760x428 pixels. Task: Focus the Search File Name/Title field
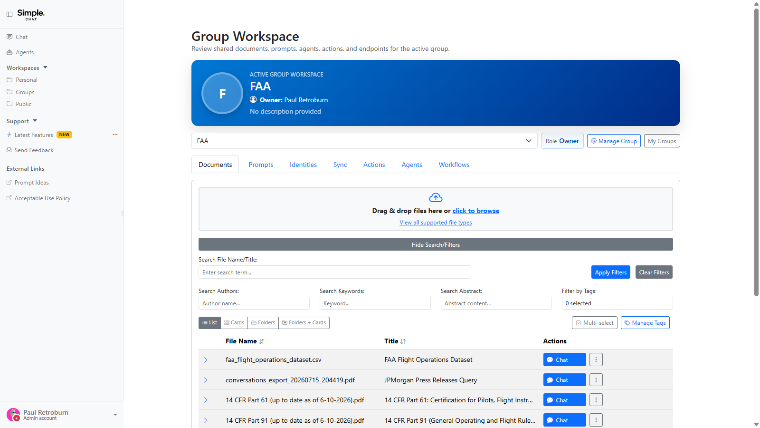tap(334, 272)
